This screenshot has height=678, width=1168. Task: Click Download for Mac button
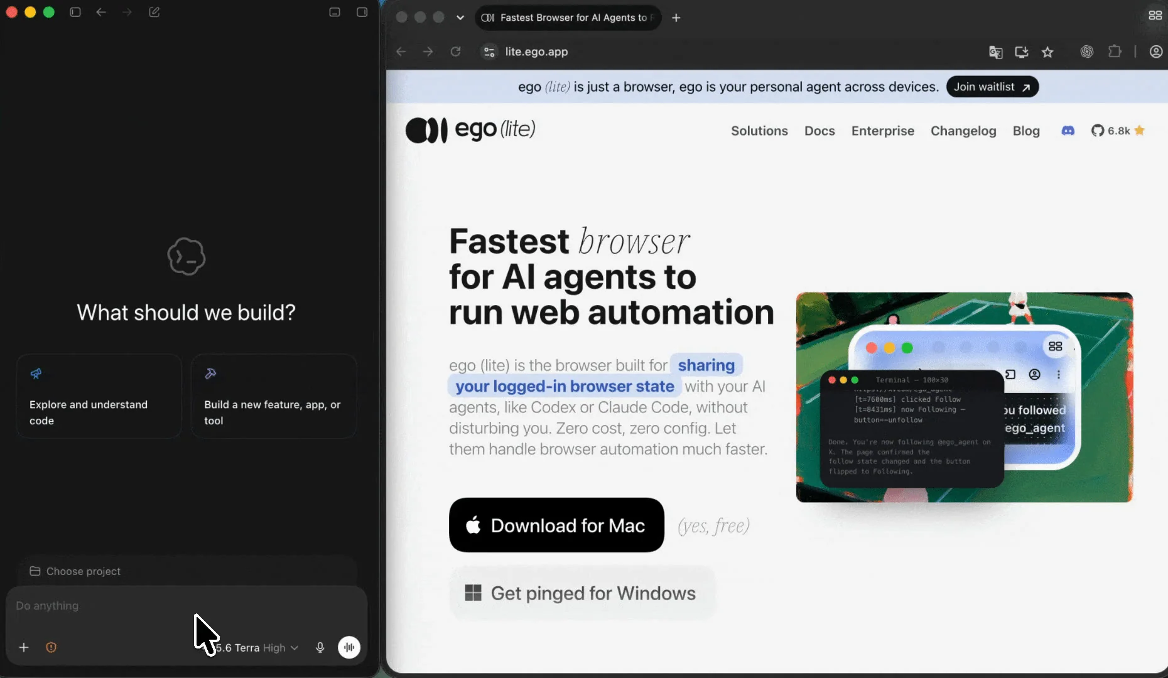point(556,525)
